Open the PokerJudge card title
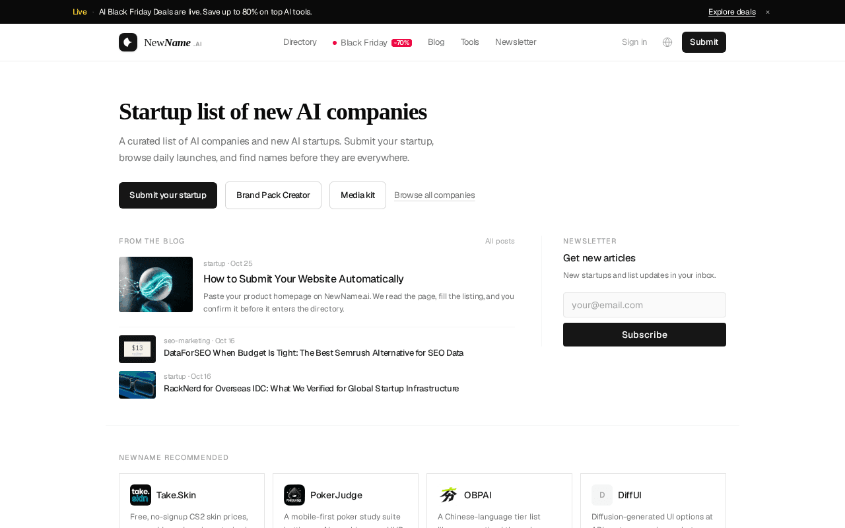This screenshot has width=845, height=528. pyautogui.click(x=336, y=495)
